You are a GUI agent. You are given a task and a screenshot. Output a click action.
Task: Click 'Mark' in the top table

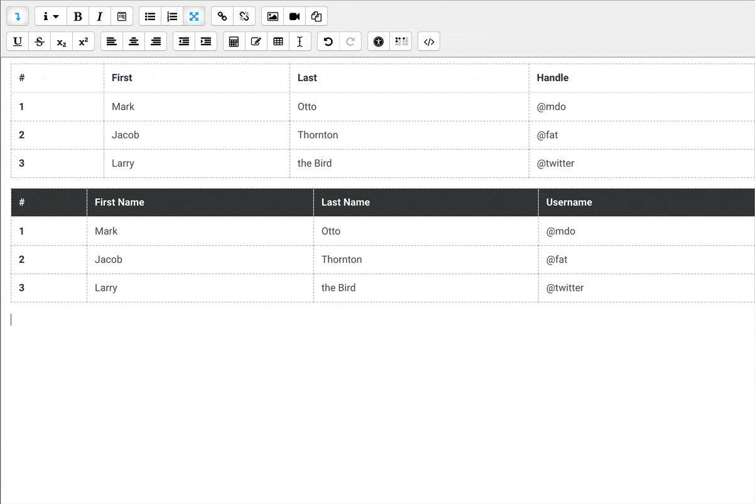(x=123, y=107)
